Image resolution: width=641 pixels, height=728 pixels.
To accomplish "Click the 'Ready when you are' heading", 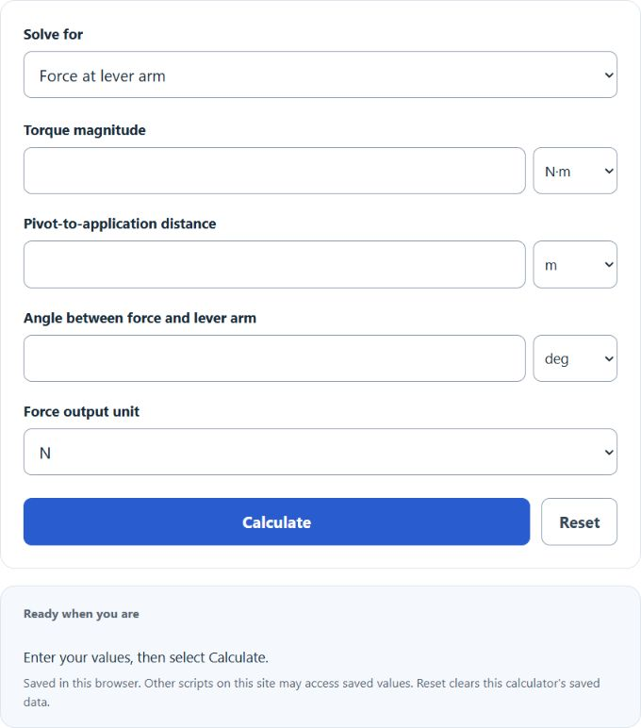I will tap(81, 614).
